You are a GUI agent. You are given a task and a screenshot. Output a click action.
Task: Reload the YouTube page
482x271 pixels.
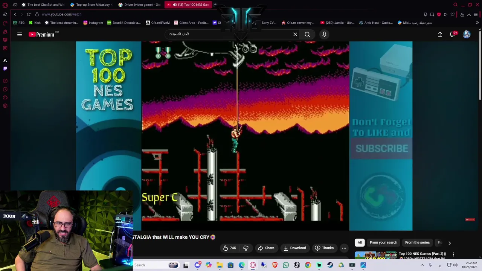pos(29,14)
